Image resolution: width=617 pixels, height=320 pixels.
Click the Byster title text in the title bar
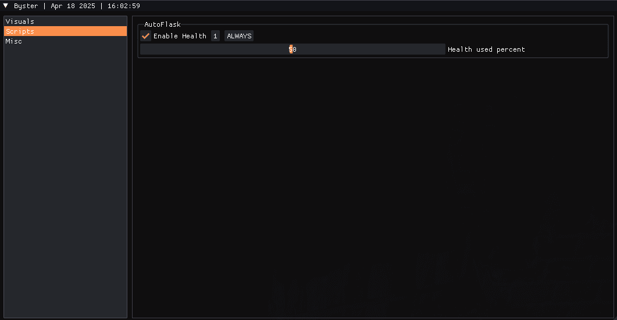click(26, 6)
